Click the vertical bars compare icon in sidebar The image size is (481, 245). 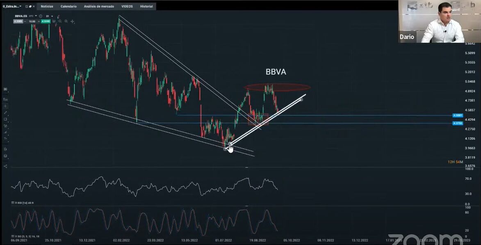pyautogui.click(x=5, y=149)
